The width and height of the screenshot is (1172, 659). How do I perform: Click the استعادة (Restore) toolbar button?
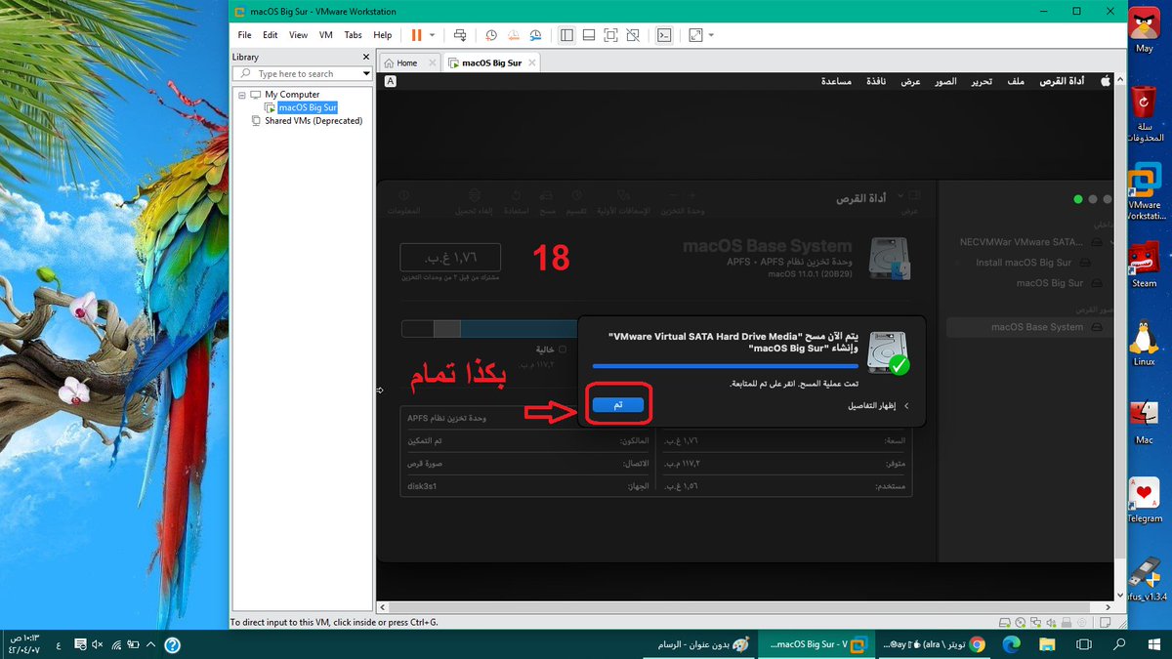pyautogui.click(x=516, y=202)
